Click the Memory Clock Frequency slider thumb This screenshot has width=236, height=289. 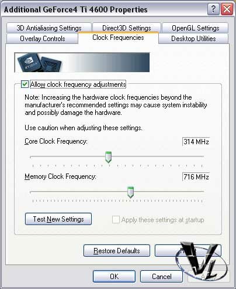tap(130, 192)
